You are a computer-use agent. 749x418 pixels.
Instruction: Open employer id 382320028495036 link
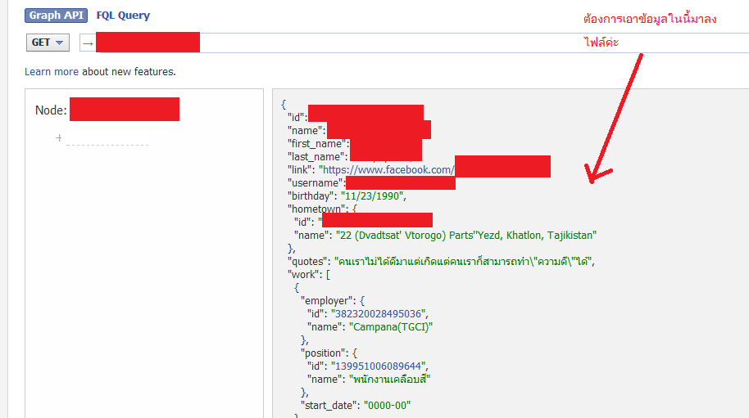coord(379,313)
